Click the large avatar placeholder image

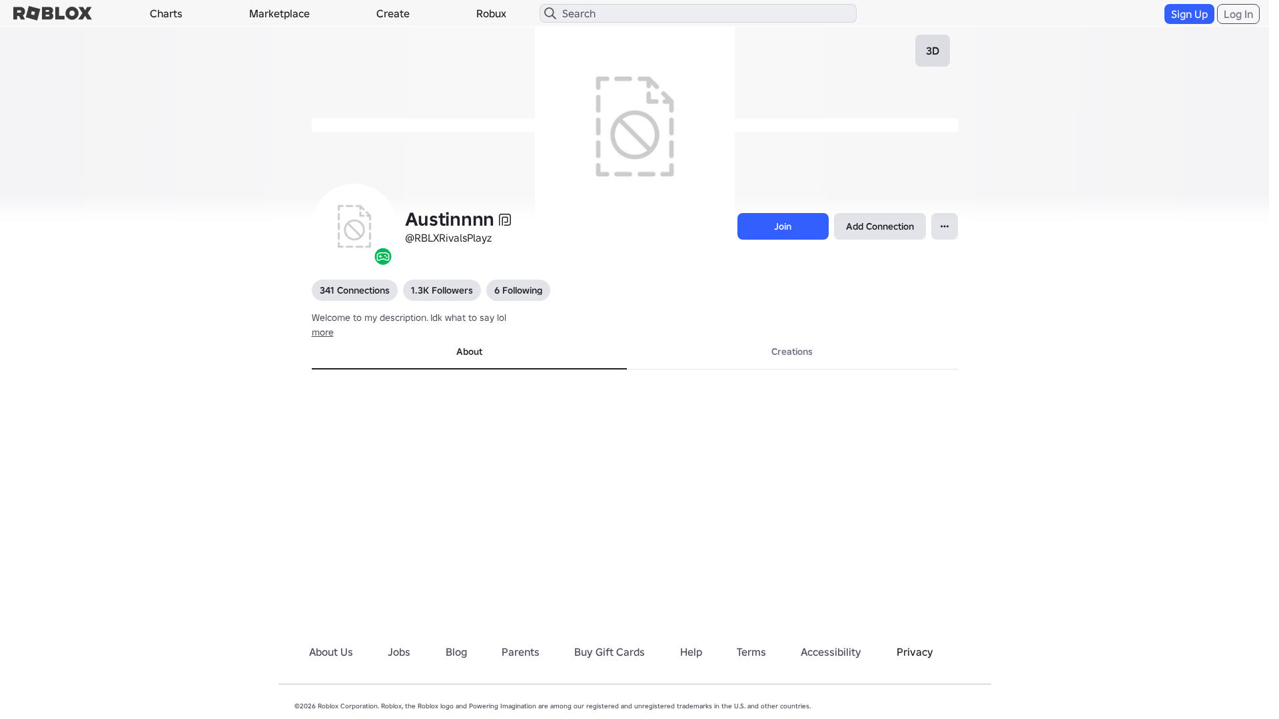coord(635,126)
